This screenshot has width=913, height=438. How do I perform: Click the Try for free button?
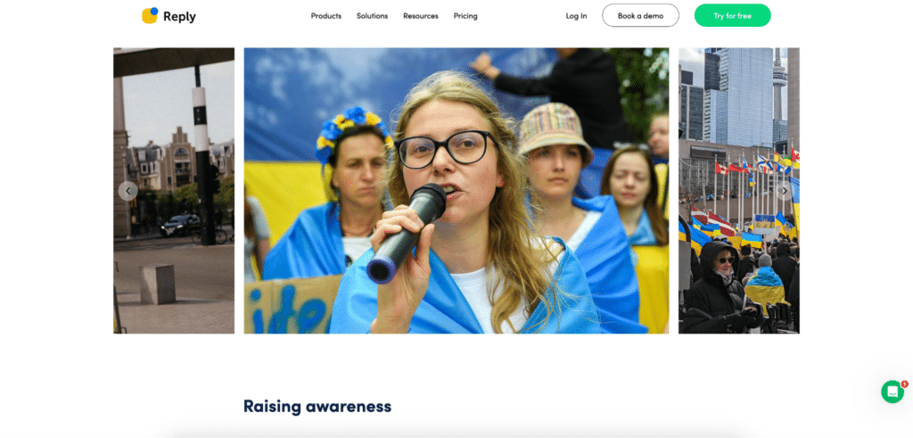(733, 16)
